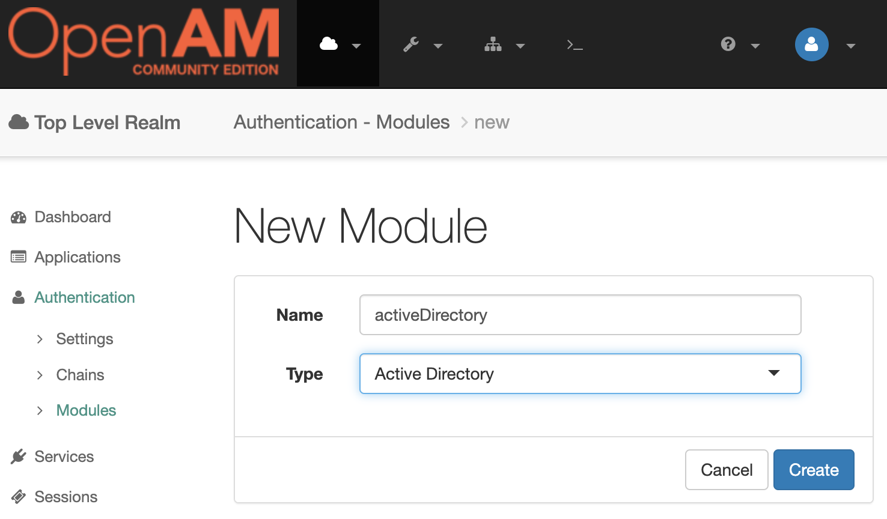Click the Create button
887x519 pixels.
point(814,470)
